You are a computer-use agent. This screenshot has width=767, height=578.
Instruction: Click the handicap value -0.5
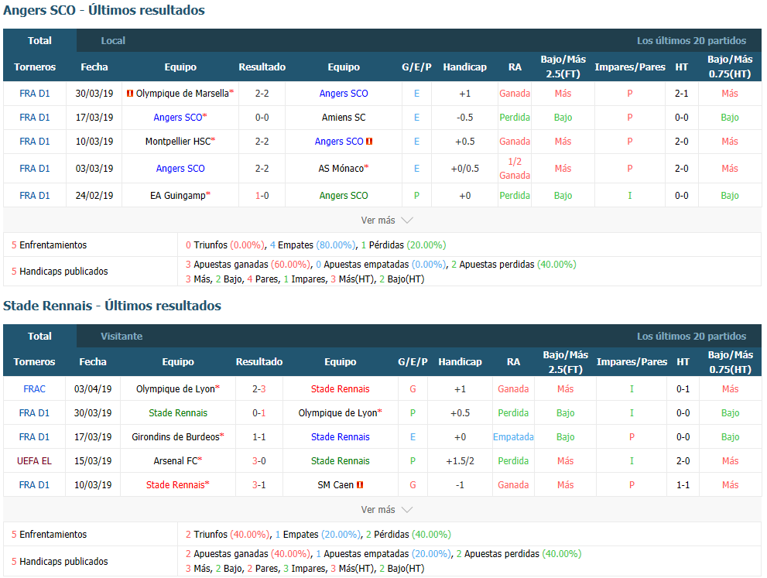click(464, 118)
